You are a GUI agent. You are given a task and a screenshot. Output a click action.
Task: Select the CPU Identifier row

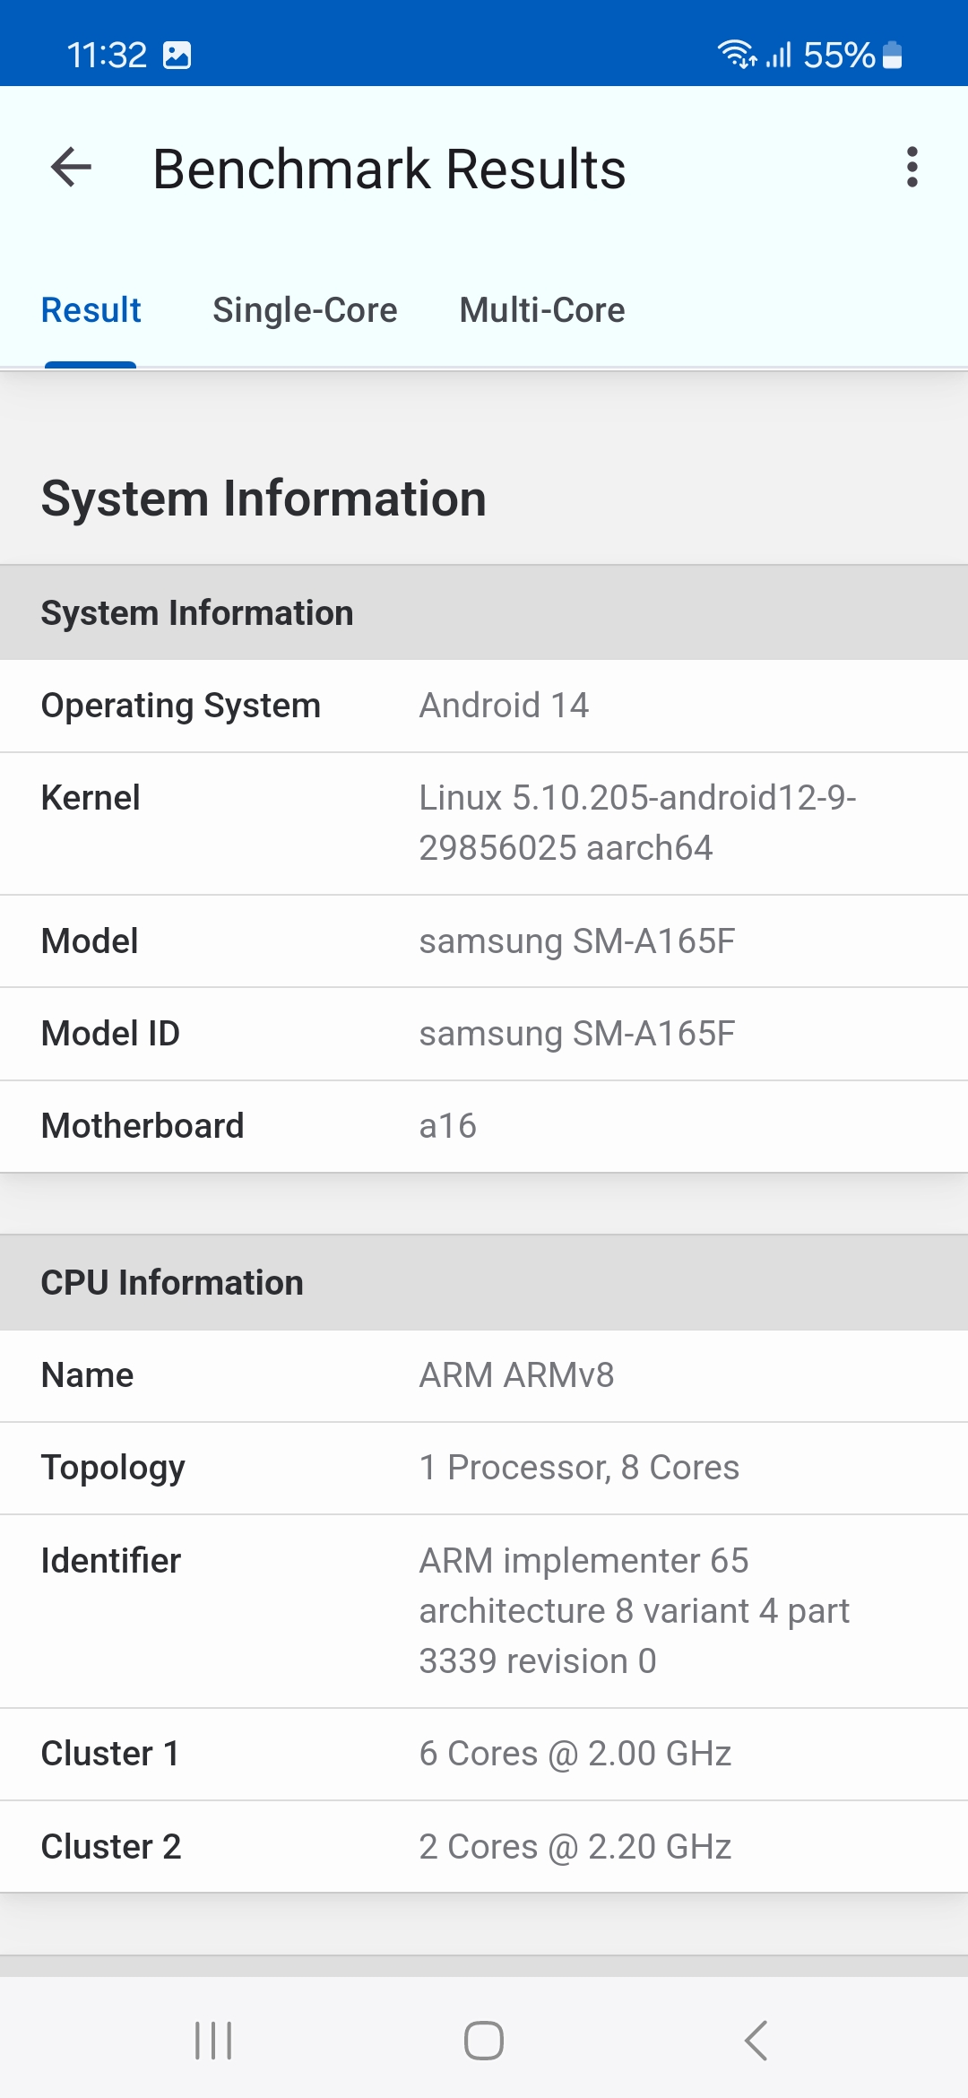click(x=484, y=1610)
